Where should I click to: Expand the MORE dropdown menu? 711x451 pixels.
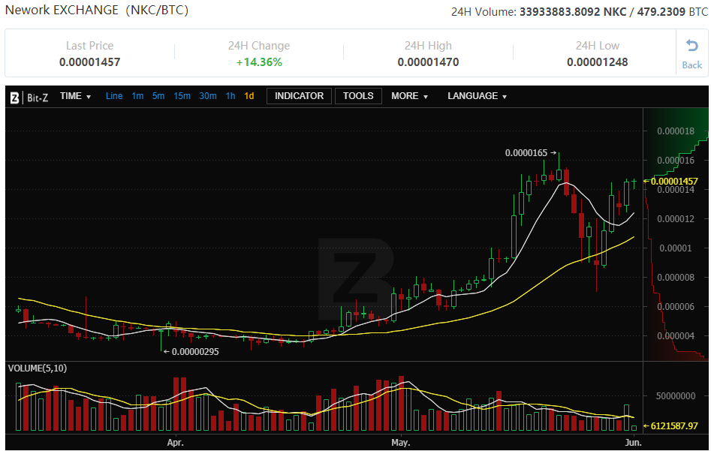[x=409, y=96]
